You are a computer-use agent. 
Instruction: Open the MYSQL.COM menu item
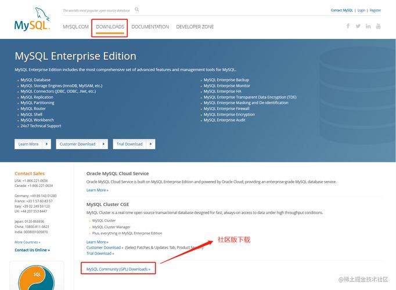coord(75,27)
